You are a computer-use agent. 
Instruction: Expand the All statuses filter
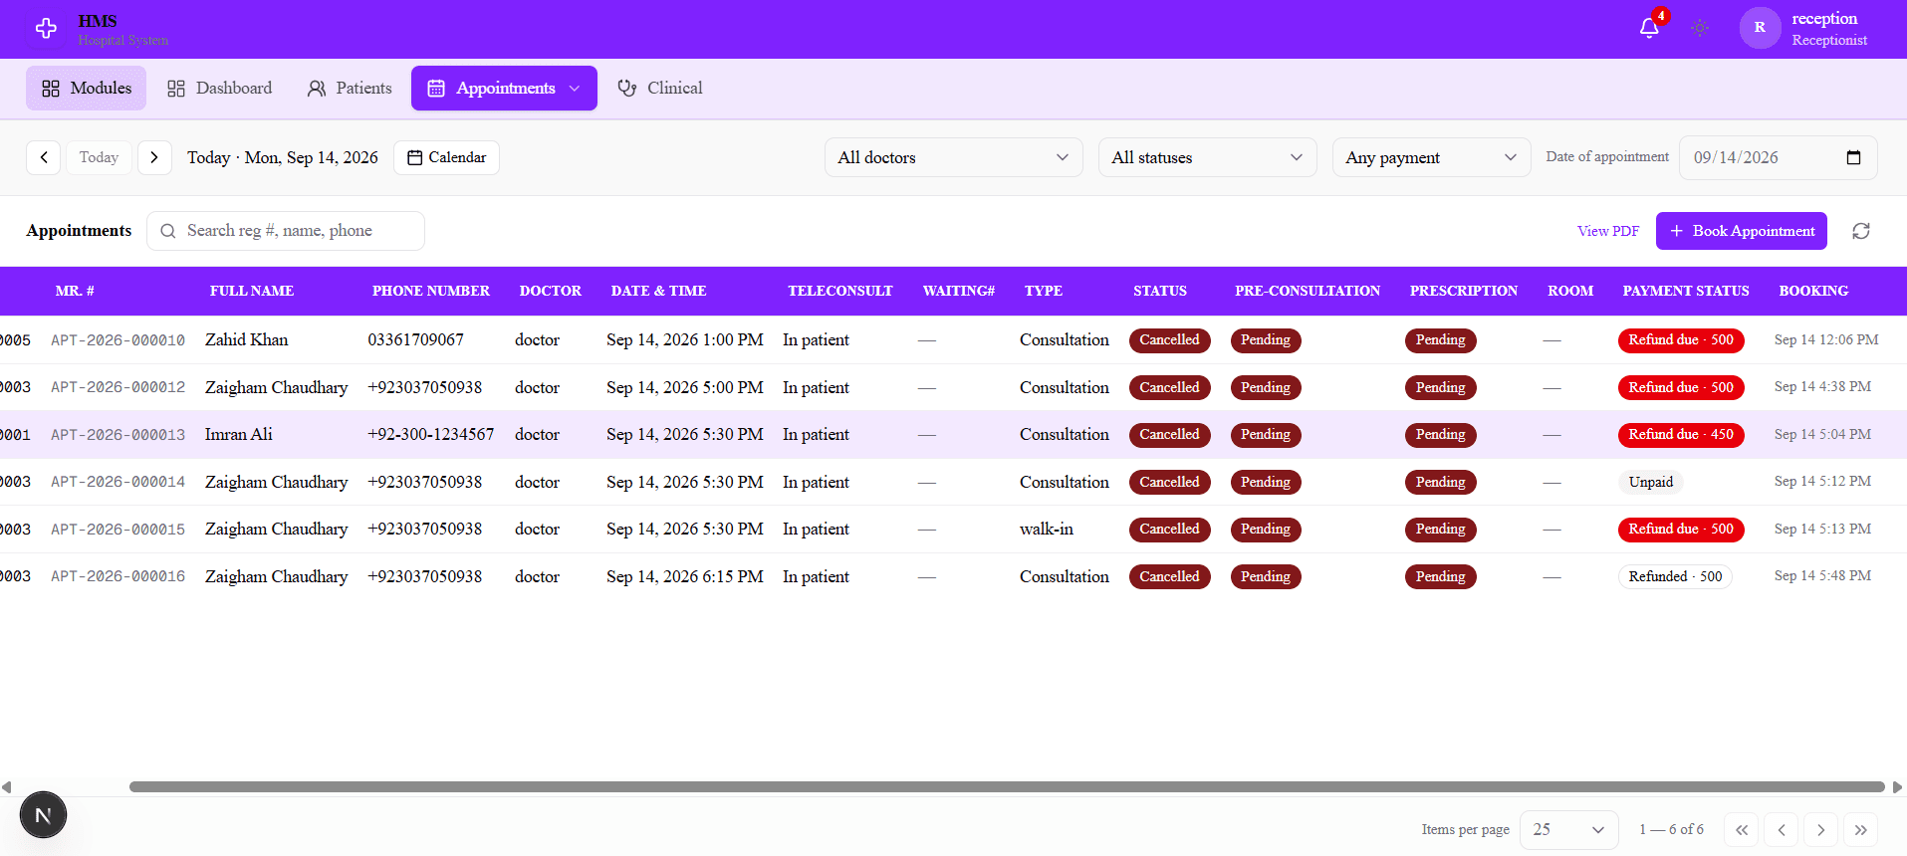(1208, 157)
